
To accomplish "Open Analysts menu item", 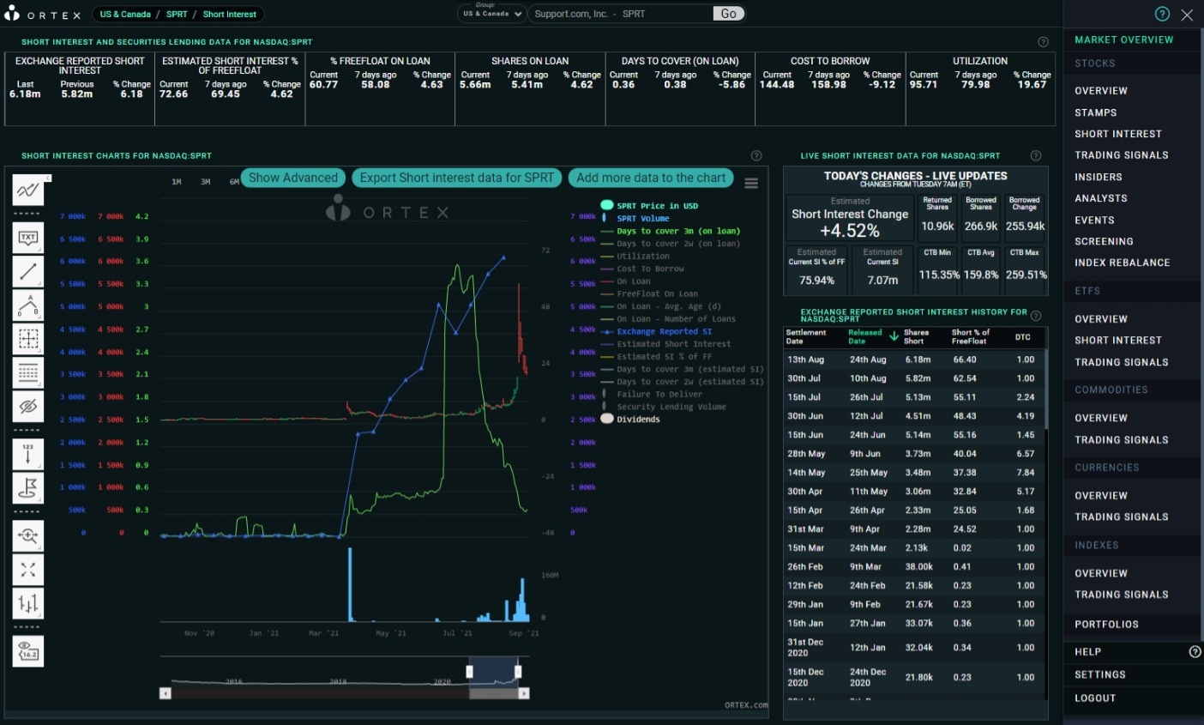I will point(1101,198).
